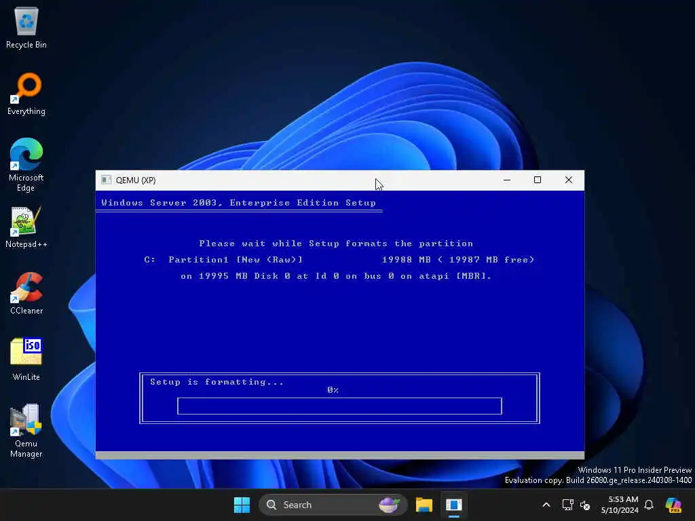Select the Microsoft Edge desktop shortcut
The height and width of the screenshot is (521, 695).
(26, 165)
